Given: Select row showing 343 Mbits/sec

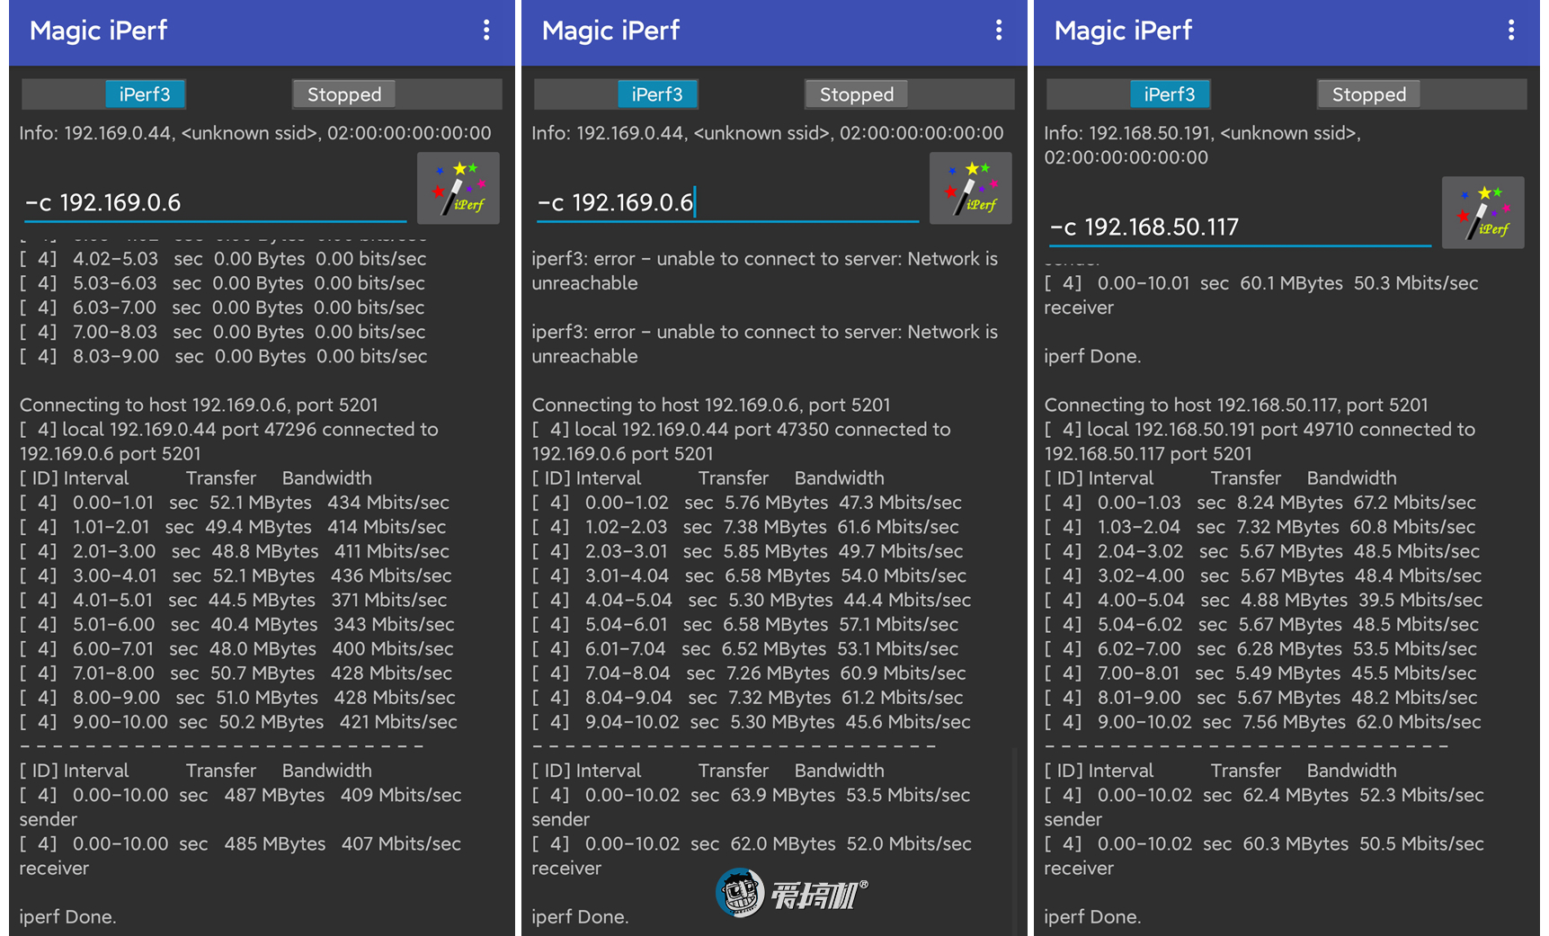Looking at the screenshot, I should coord(237,624).
